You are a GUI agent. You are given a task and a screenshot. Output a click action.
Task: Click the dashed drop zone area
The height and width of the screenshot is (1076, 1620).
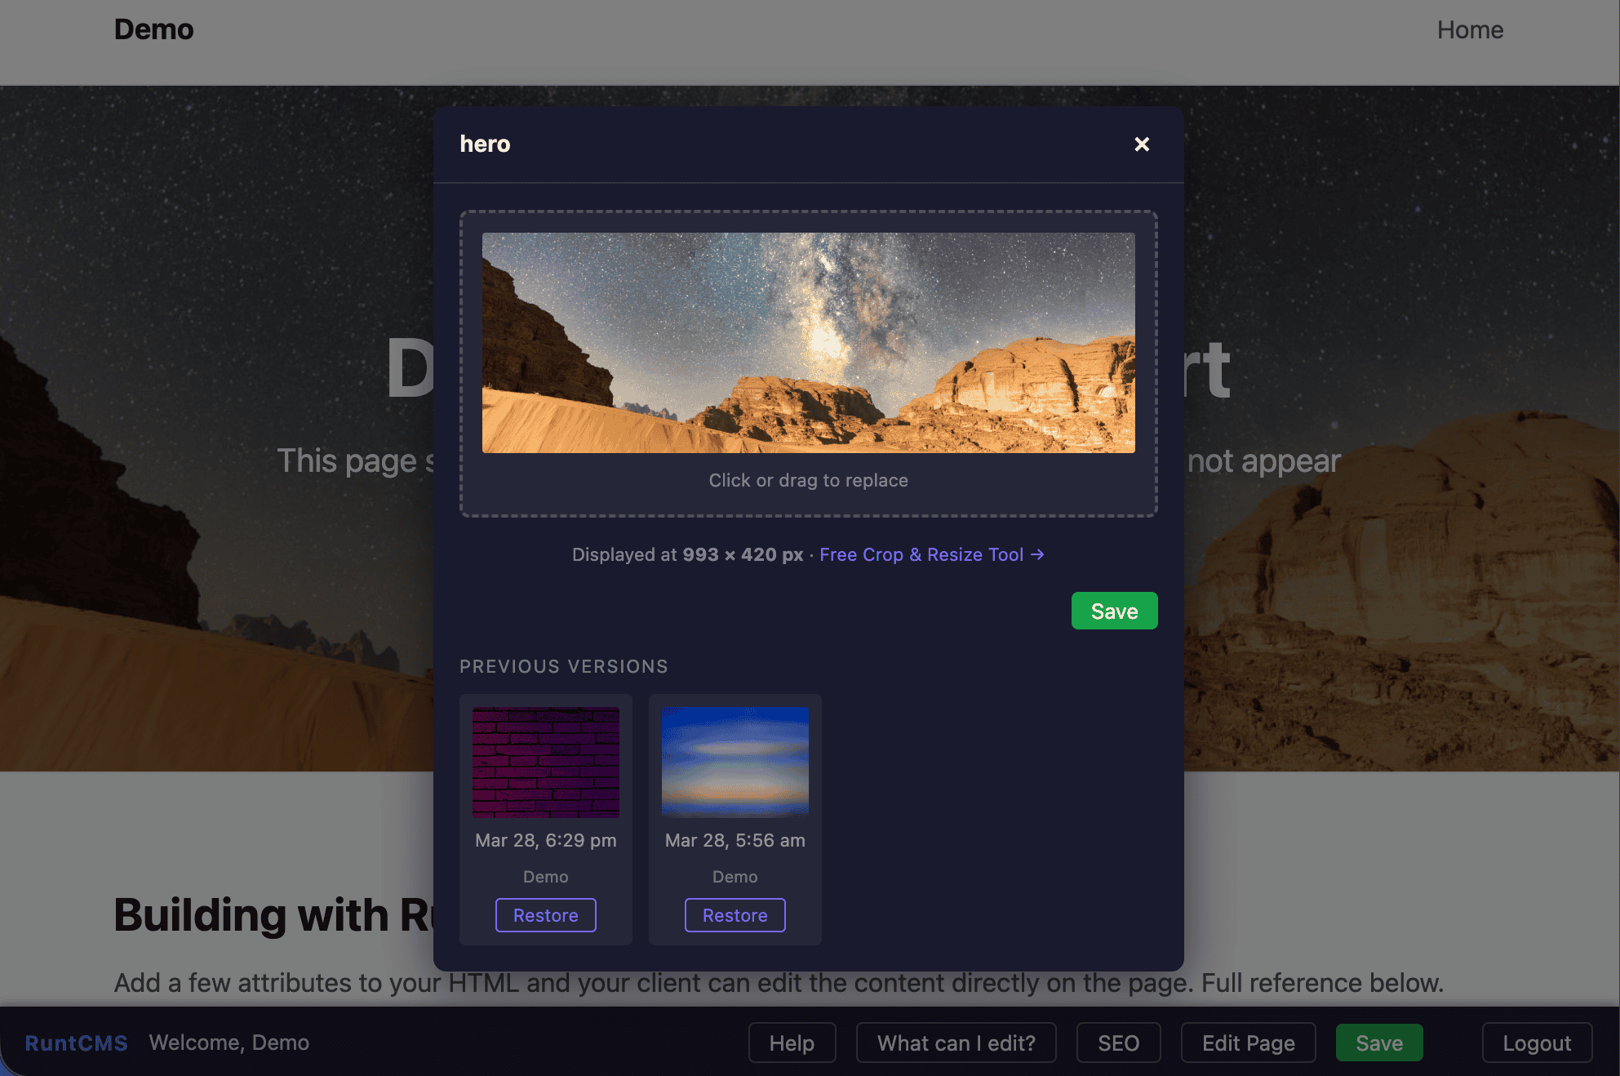[808, 480]
